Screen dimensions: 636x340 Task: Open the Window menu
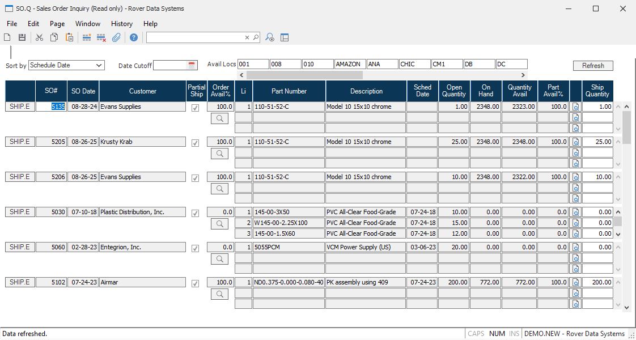(87, 24)
